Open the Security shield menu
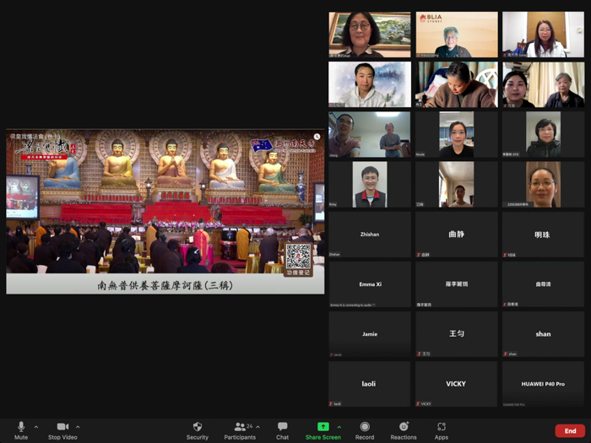The image size is (591, 443). tap(197, 430)
